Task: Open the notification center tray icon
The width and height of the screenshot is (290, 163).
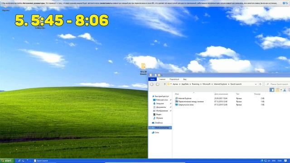Action: click(x=285, y=161)
